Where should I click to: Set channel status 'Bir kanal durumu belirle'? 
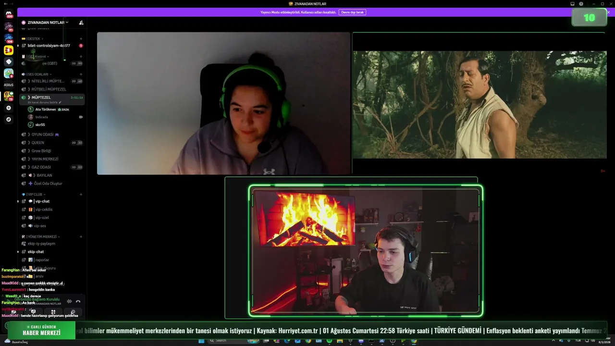tap(45, 102)
